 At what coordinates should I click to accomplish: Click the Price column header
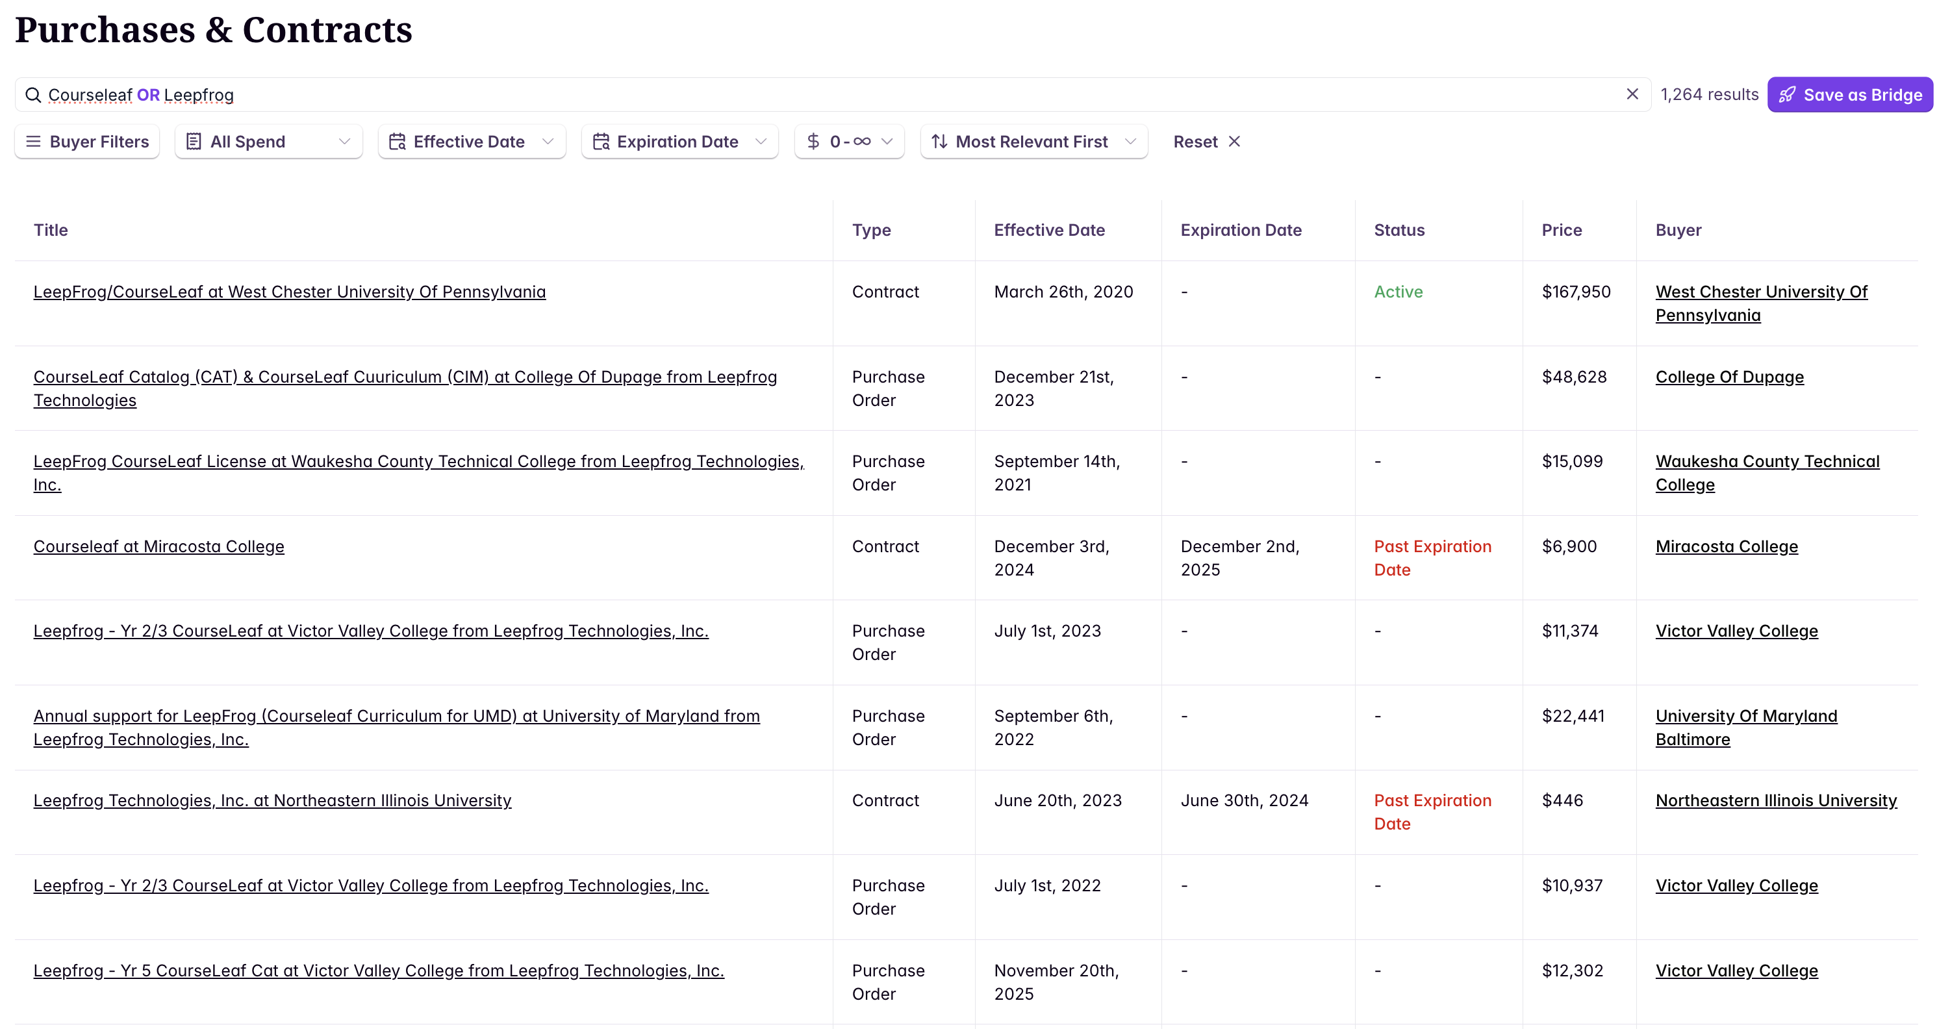coord(1561,230)
